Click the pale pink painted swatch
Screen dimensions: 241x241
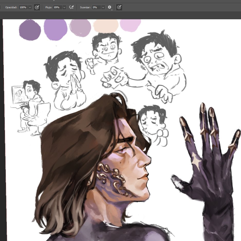[130, 25]
